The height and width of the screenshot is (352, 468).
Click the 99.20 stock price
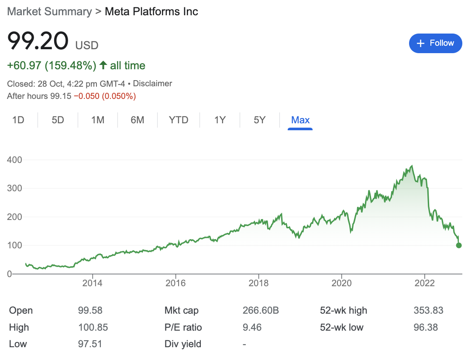pos(38,41)
